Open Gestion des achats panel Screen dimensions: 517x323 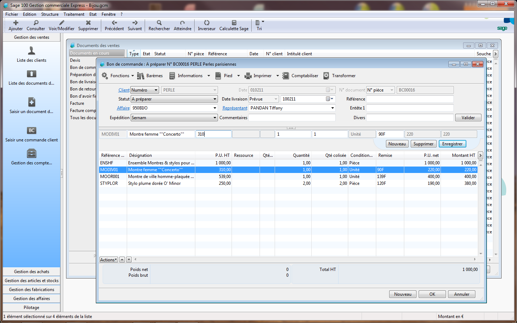click(32, 272)
